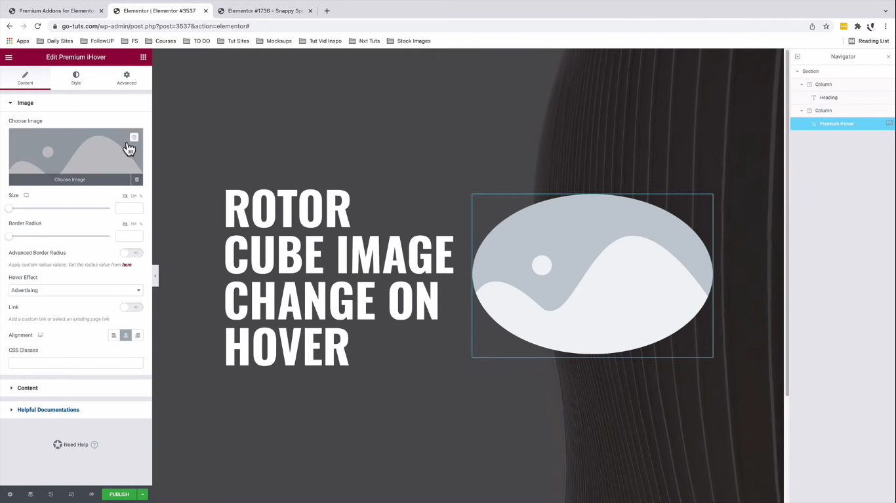This screenshot has height=503, width=896.
Task: Open publish options arrow
Action: click(x=143, y=494)
